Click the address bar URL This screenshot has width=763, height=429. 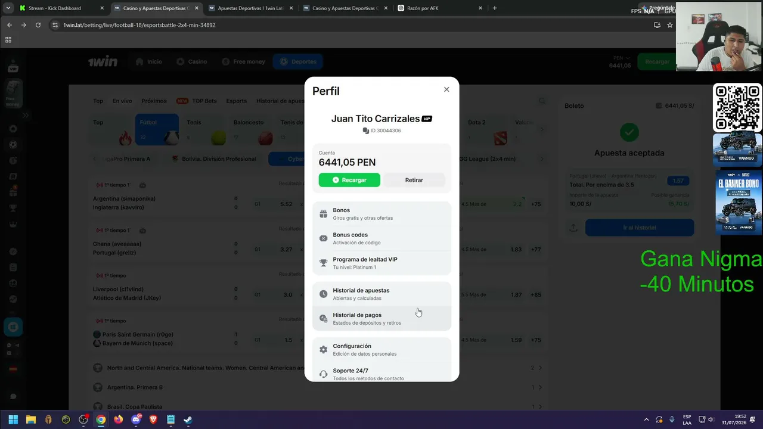(139, 25)
